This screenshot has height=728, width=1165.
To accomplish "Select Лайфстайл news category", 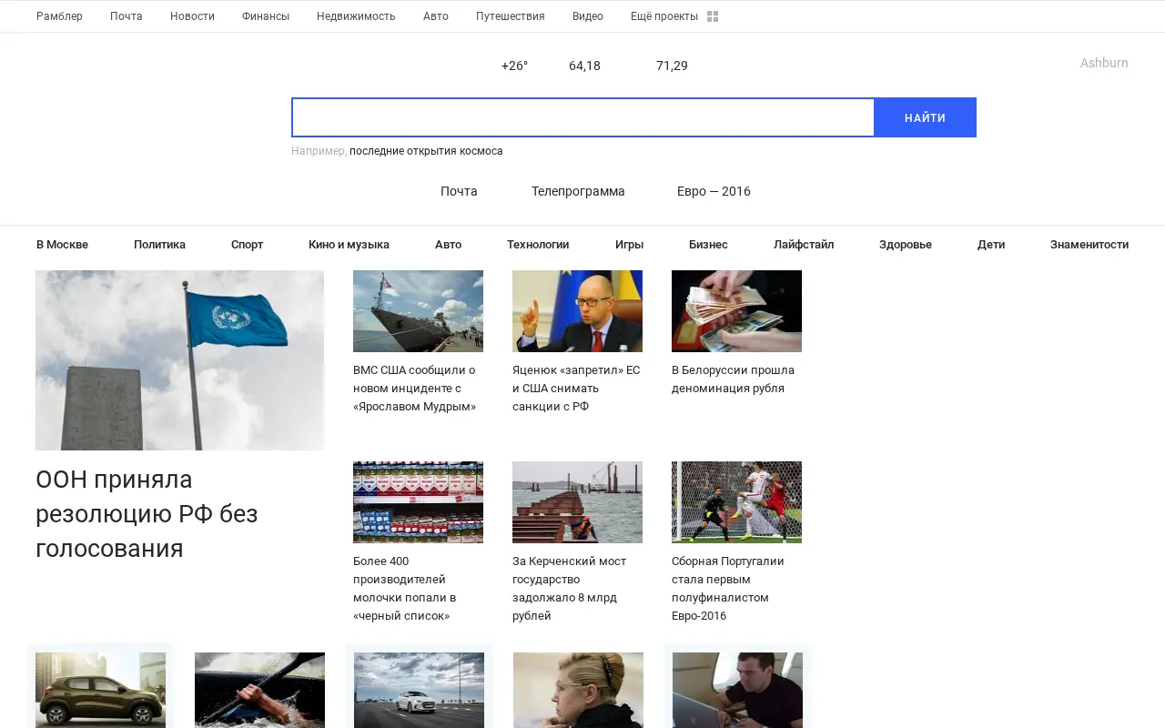I will (x=804, y=245).
